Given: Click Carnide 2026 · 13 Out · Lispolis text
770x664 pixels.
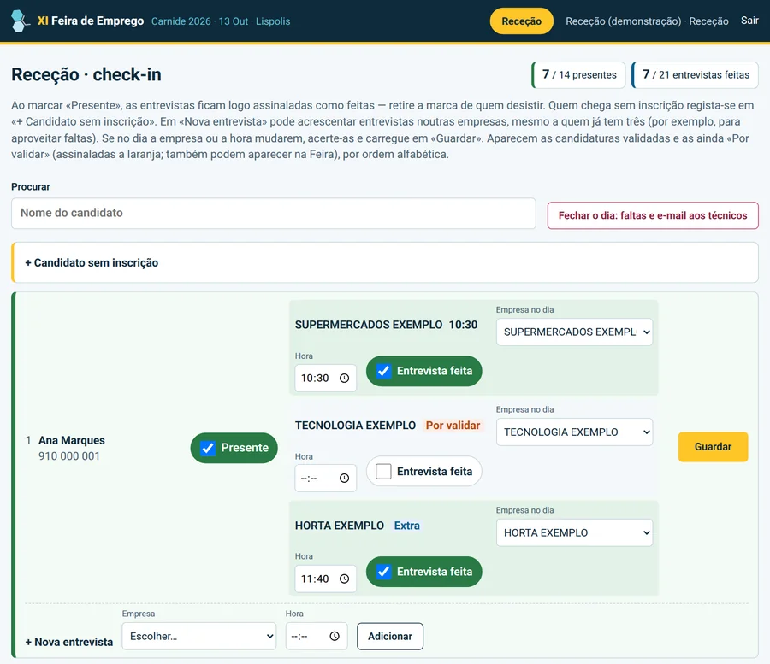Looking at the screenshot, I should coord(221,21).
